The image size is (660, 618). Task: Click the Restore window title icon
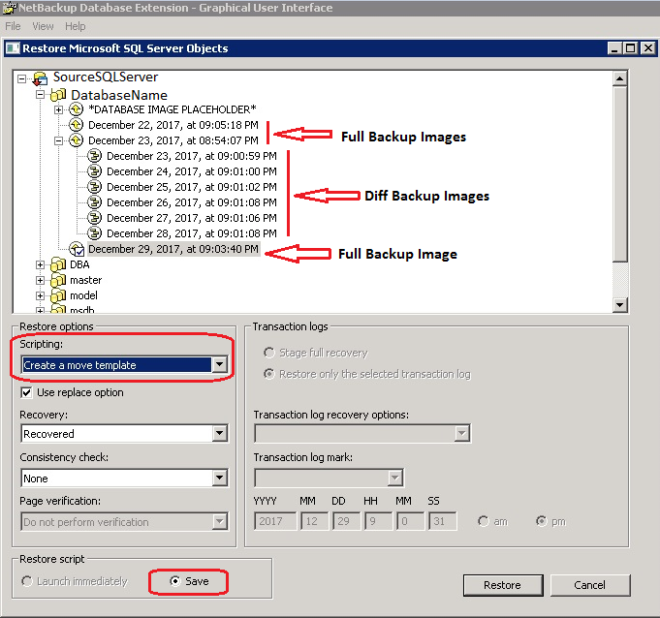point(13,48)
